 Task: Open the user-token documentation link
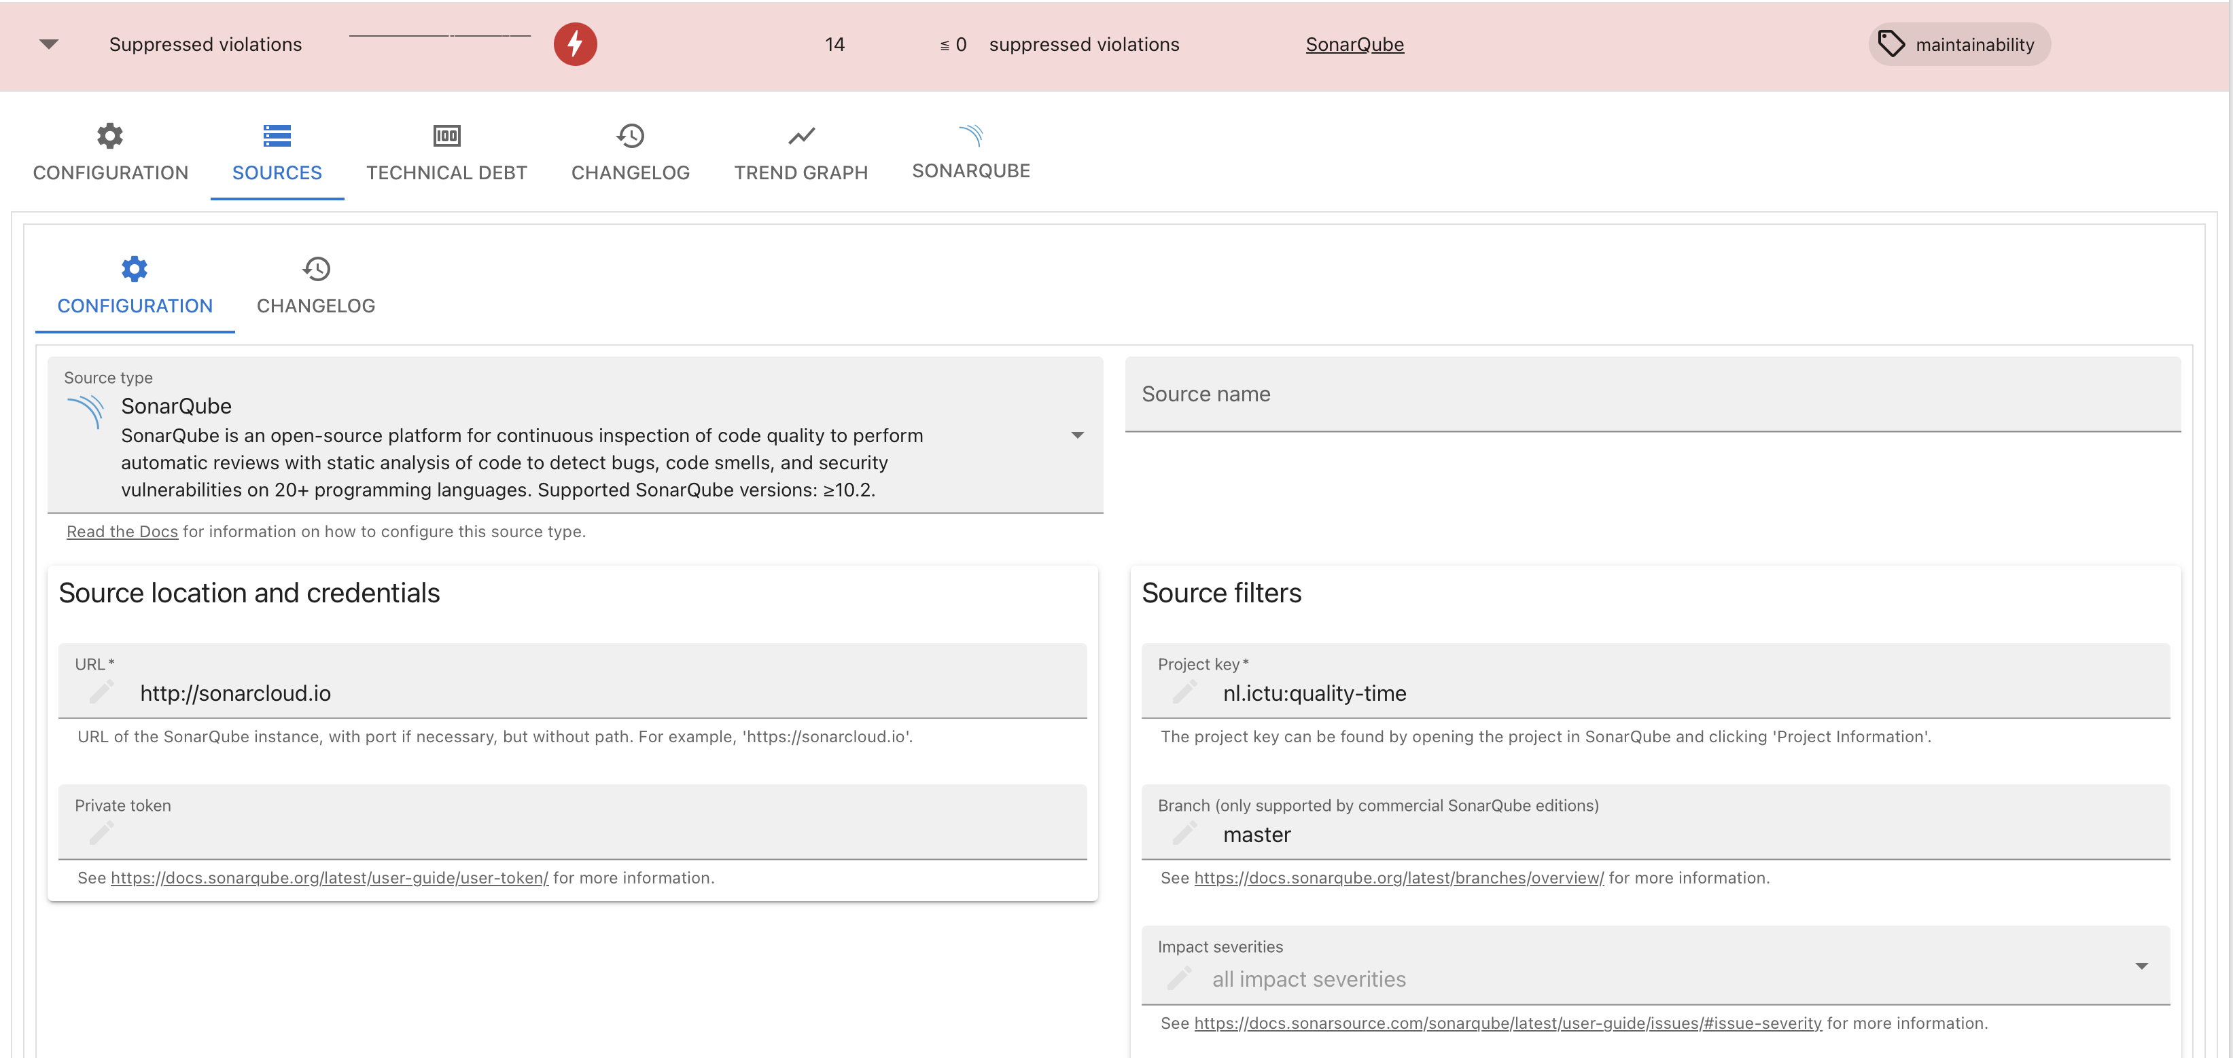(x=330, y=878)
